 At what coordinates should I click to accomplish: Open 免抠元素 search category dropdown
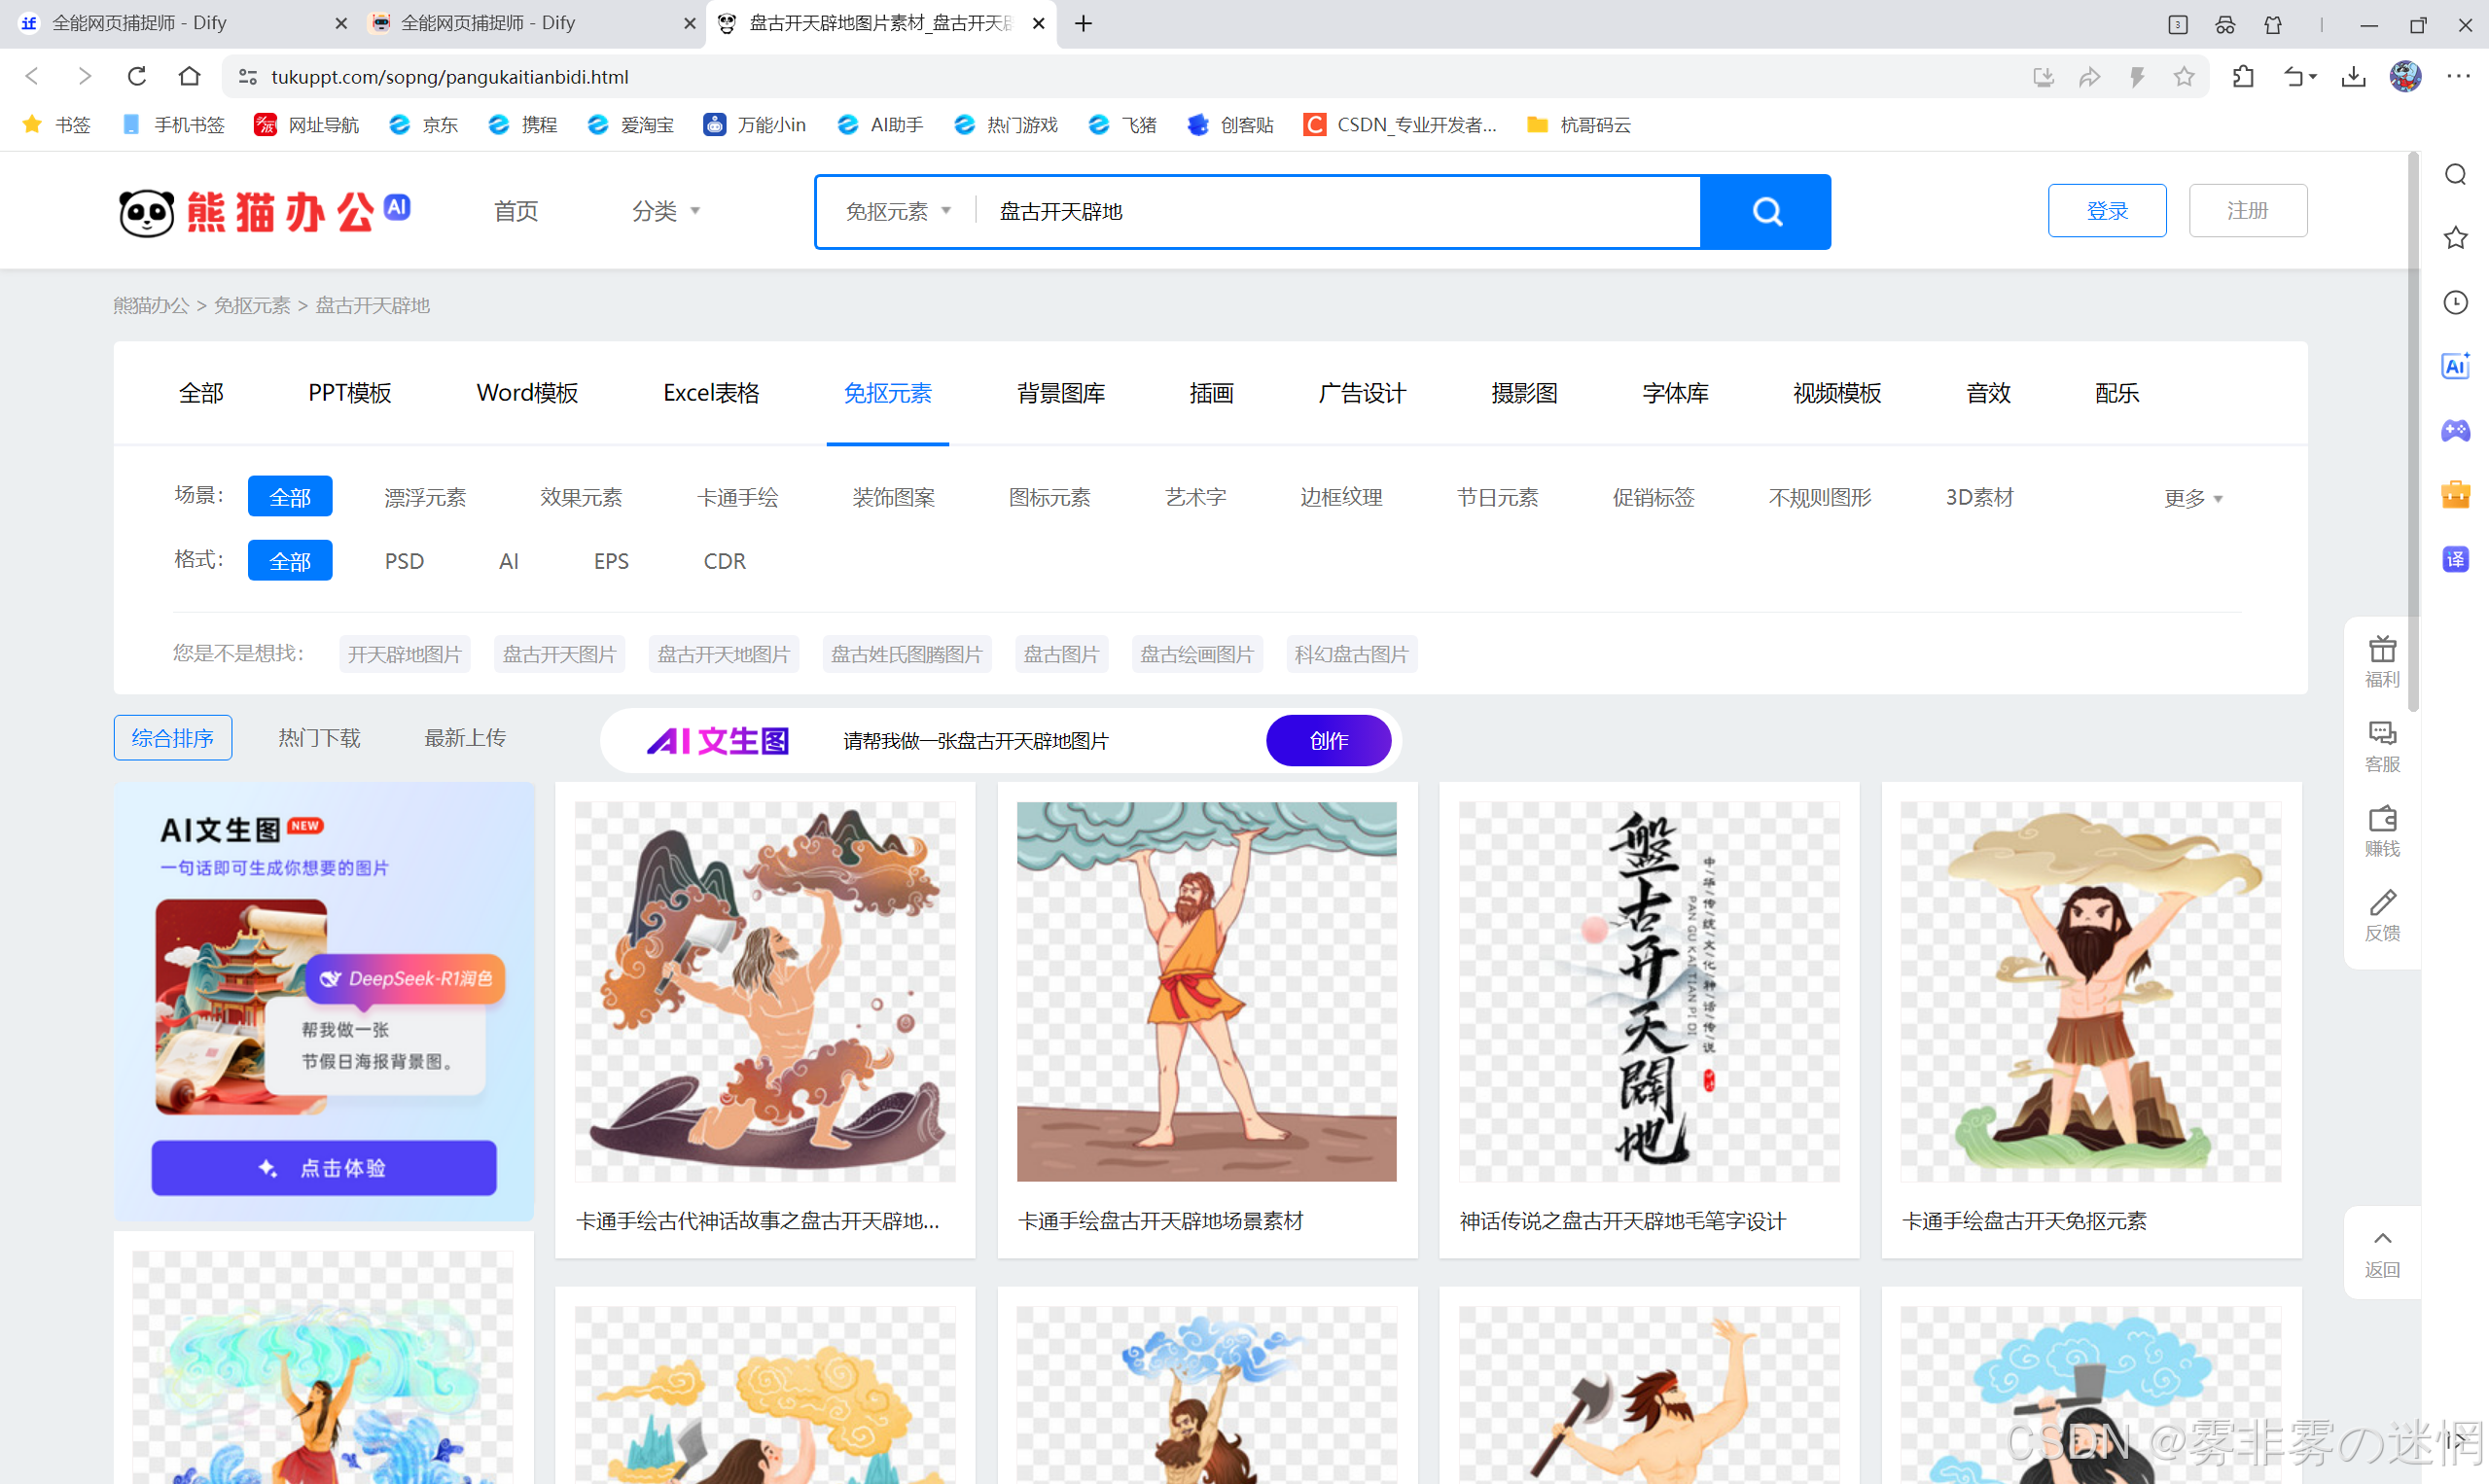click(x=897, y=211)
